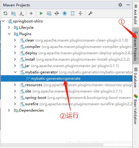
Task: Collapse all tree nodes icon
Action: point(80,13)
